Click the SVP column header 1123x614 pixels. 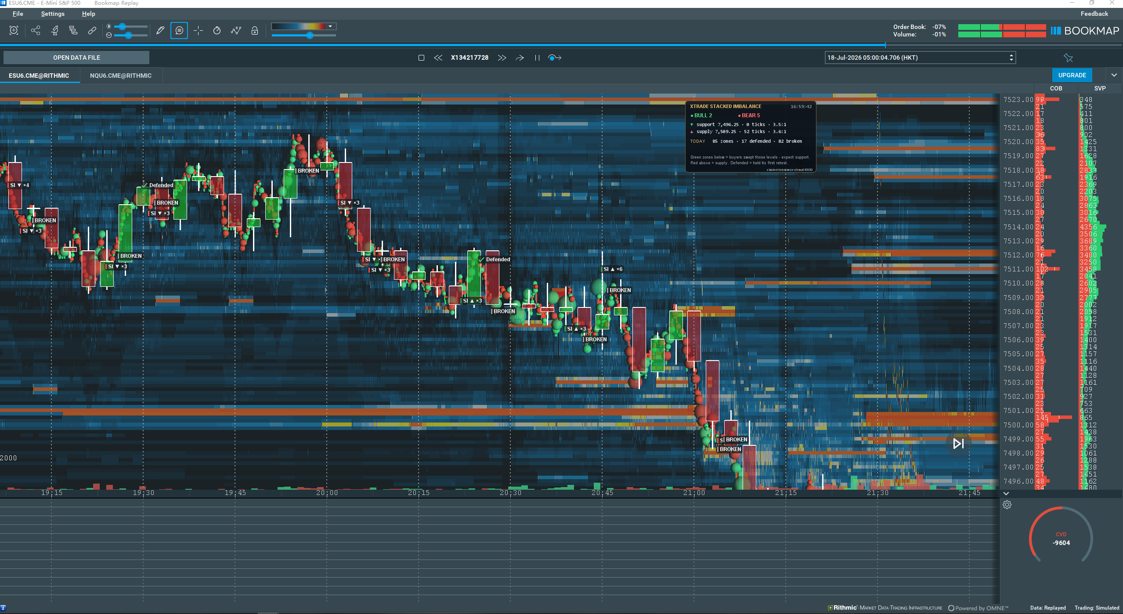point(1100,88)
